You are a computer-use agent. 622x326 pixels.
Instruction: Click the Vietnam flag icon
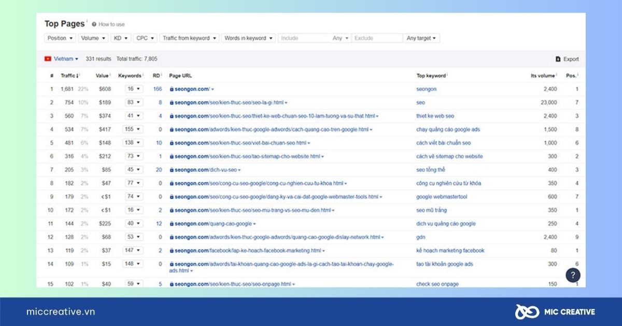pyautogui.click(x=48, y=59)
